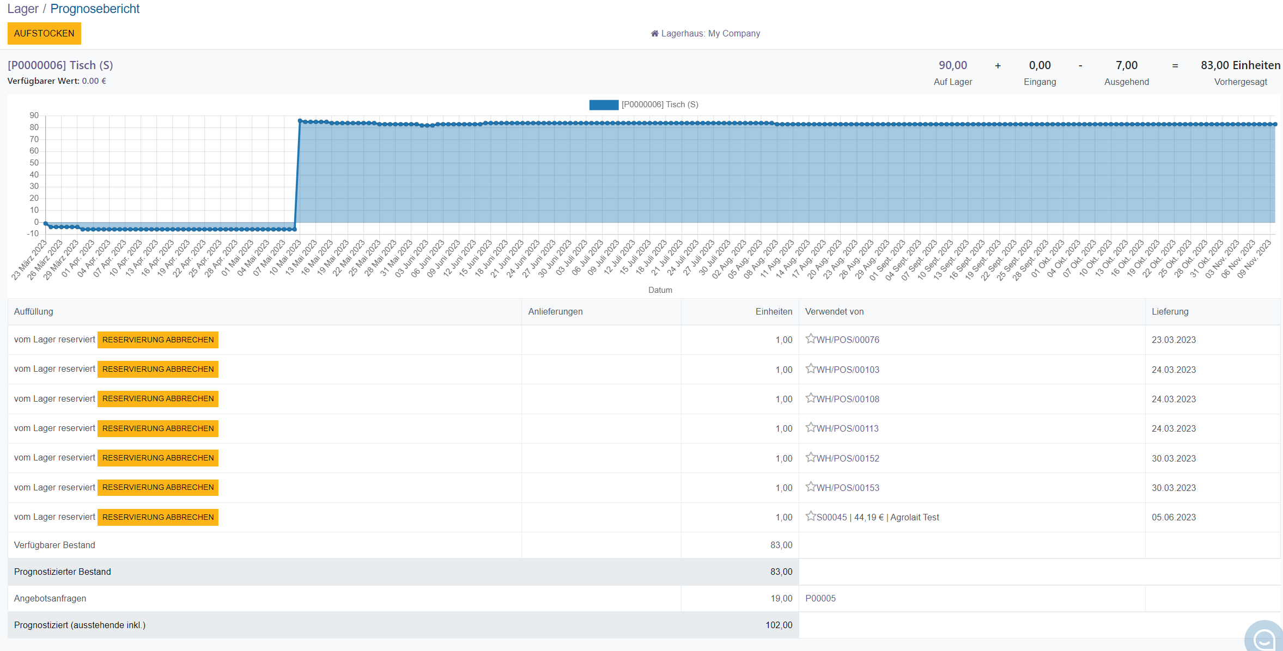The image size is (1283, 651).
Task: Toggle star next to WH/POS/00108
Action: coord(811,398)
